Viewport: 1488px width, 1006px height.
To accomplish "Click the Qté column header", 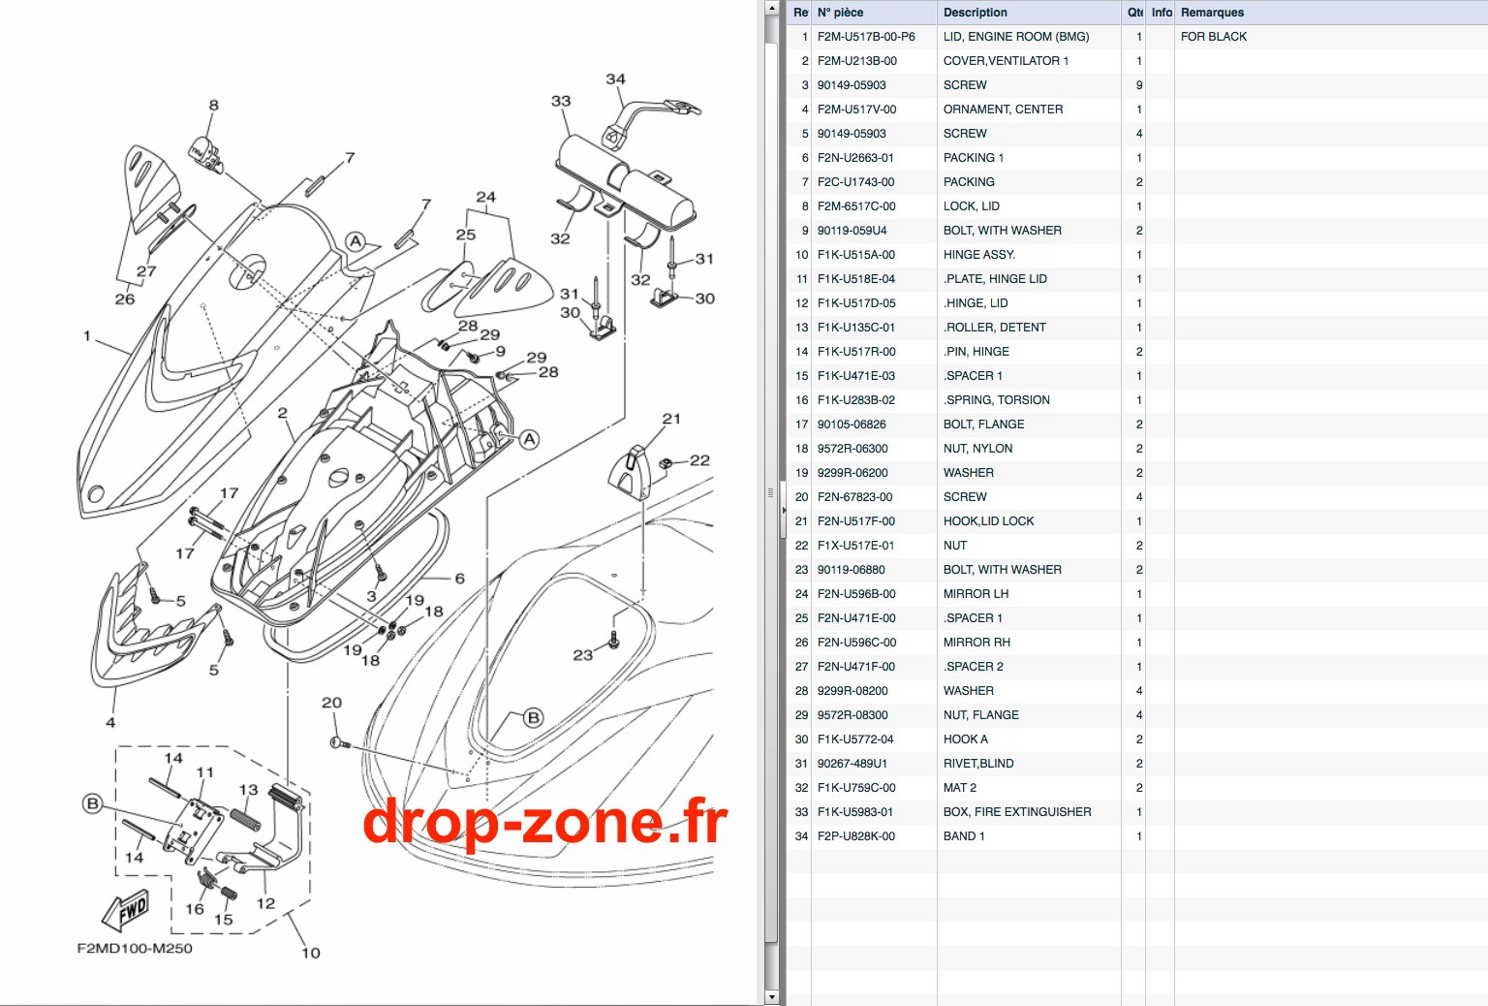I will 1133,13.
